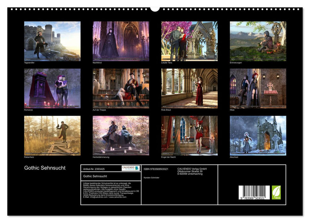Click the Ottobrunner Straße 39 line
The image size is (310, 223).
click(x=190, y=171)
